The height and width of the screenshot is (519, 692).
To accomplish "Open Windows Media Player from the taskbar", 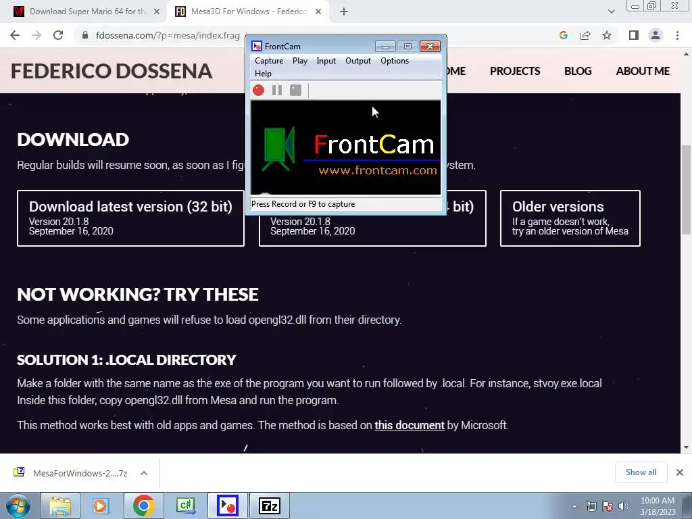I will click(101, 505).
